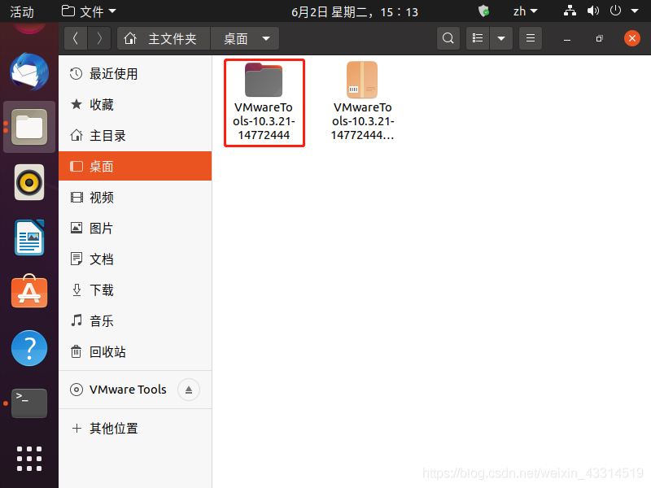The image size is (651, 488).
Task: Open 回收站 from the sidebar
Action: [107, 352]
